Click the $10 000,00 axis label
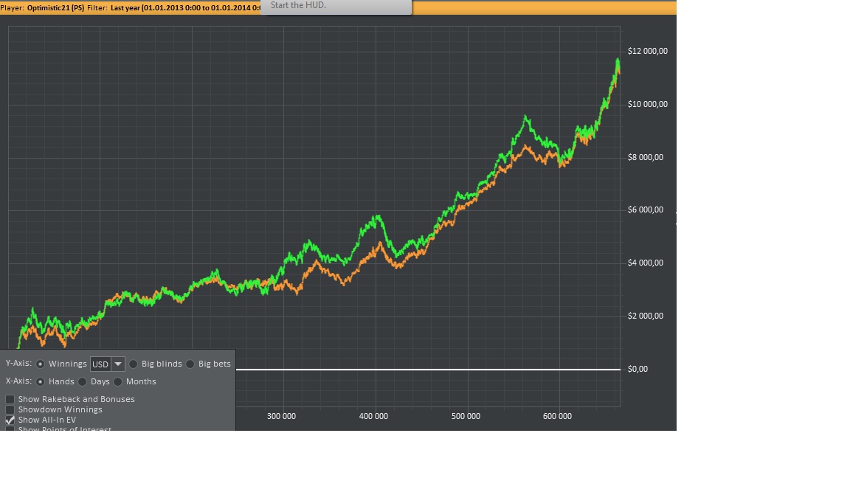Image resolution: width=850 pixels, height=478 pixels. [647, 104]
